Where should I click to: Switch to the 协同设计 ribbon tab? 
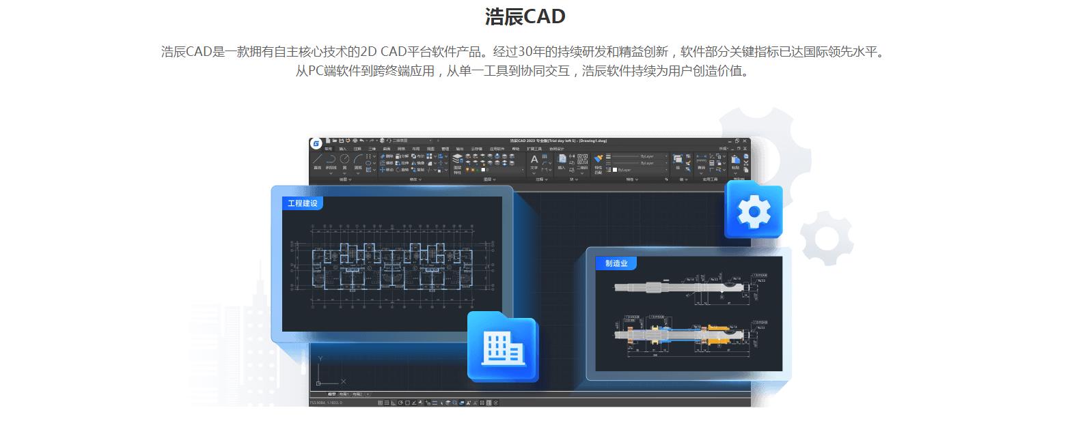pyautogui.click(x=557, y=148)
